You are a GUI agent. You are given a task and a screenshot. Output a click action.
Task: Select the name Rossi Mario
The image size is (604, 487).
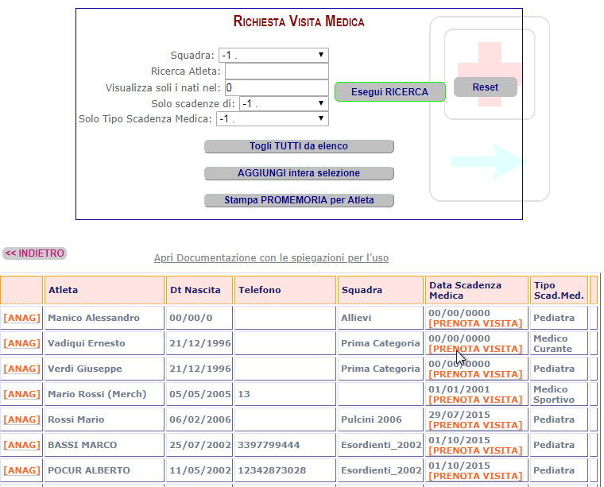coord(75,419)
